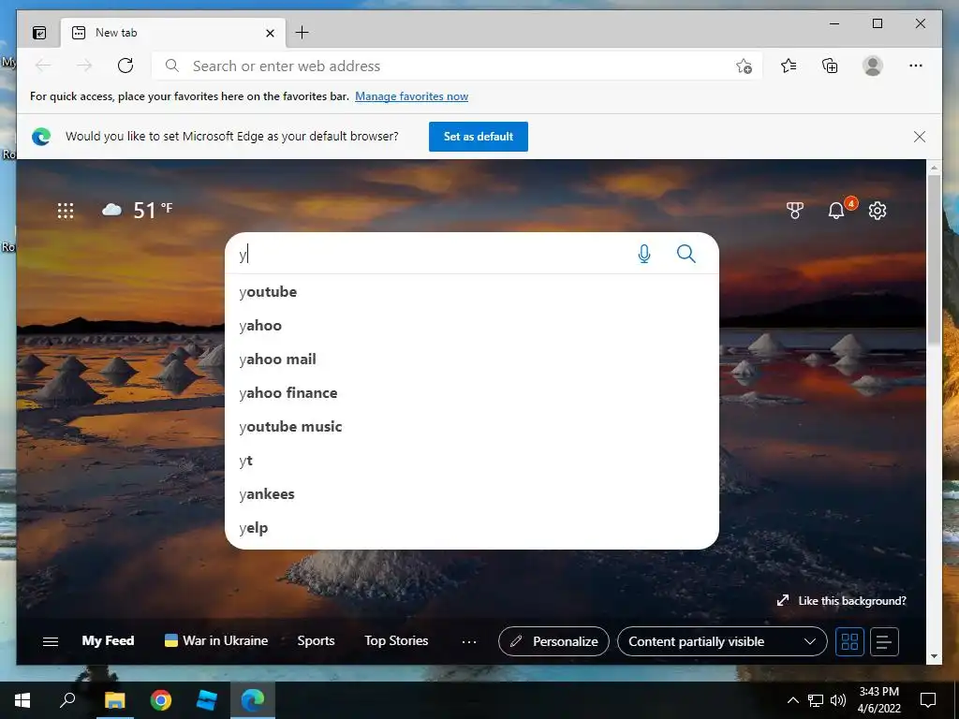This screenshot has width=959, height=719.
Task: Show more feed categories ellipsis
Action: pos(469,641)
